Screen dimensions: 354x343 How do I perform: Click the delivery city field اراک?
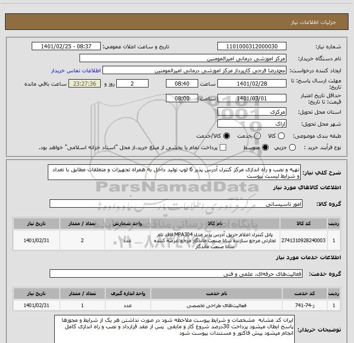(x=252, y=124)
